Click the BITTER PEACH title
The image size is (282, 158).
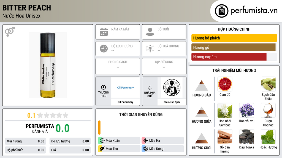click(x=27, y=8)
